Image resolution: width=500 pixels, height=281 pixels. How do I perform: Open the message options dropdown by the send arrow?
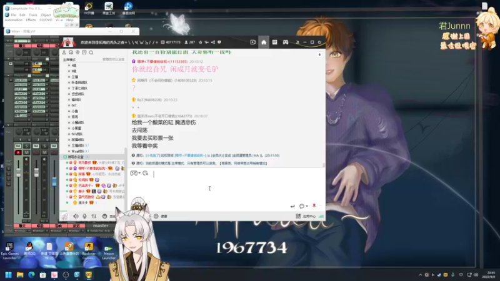pyautogui.click(x=307, y=206)
